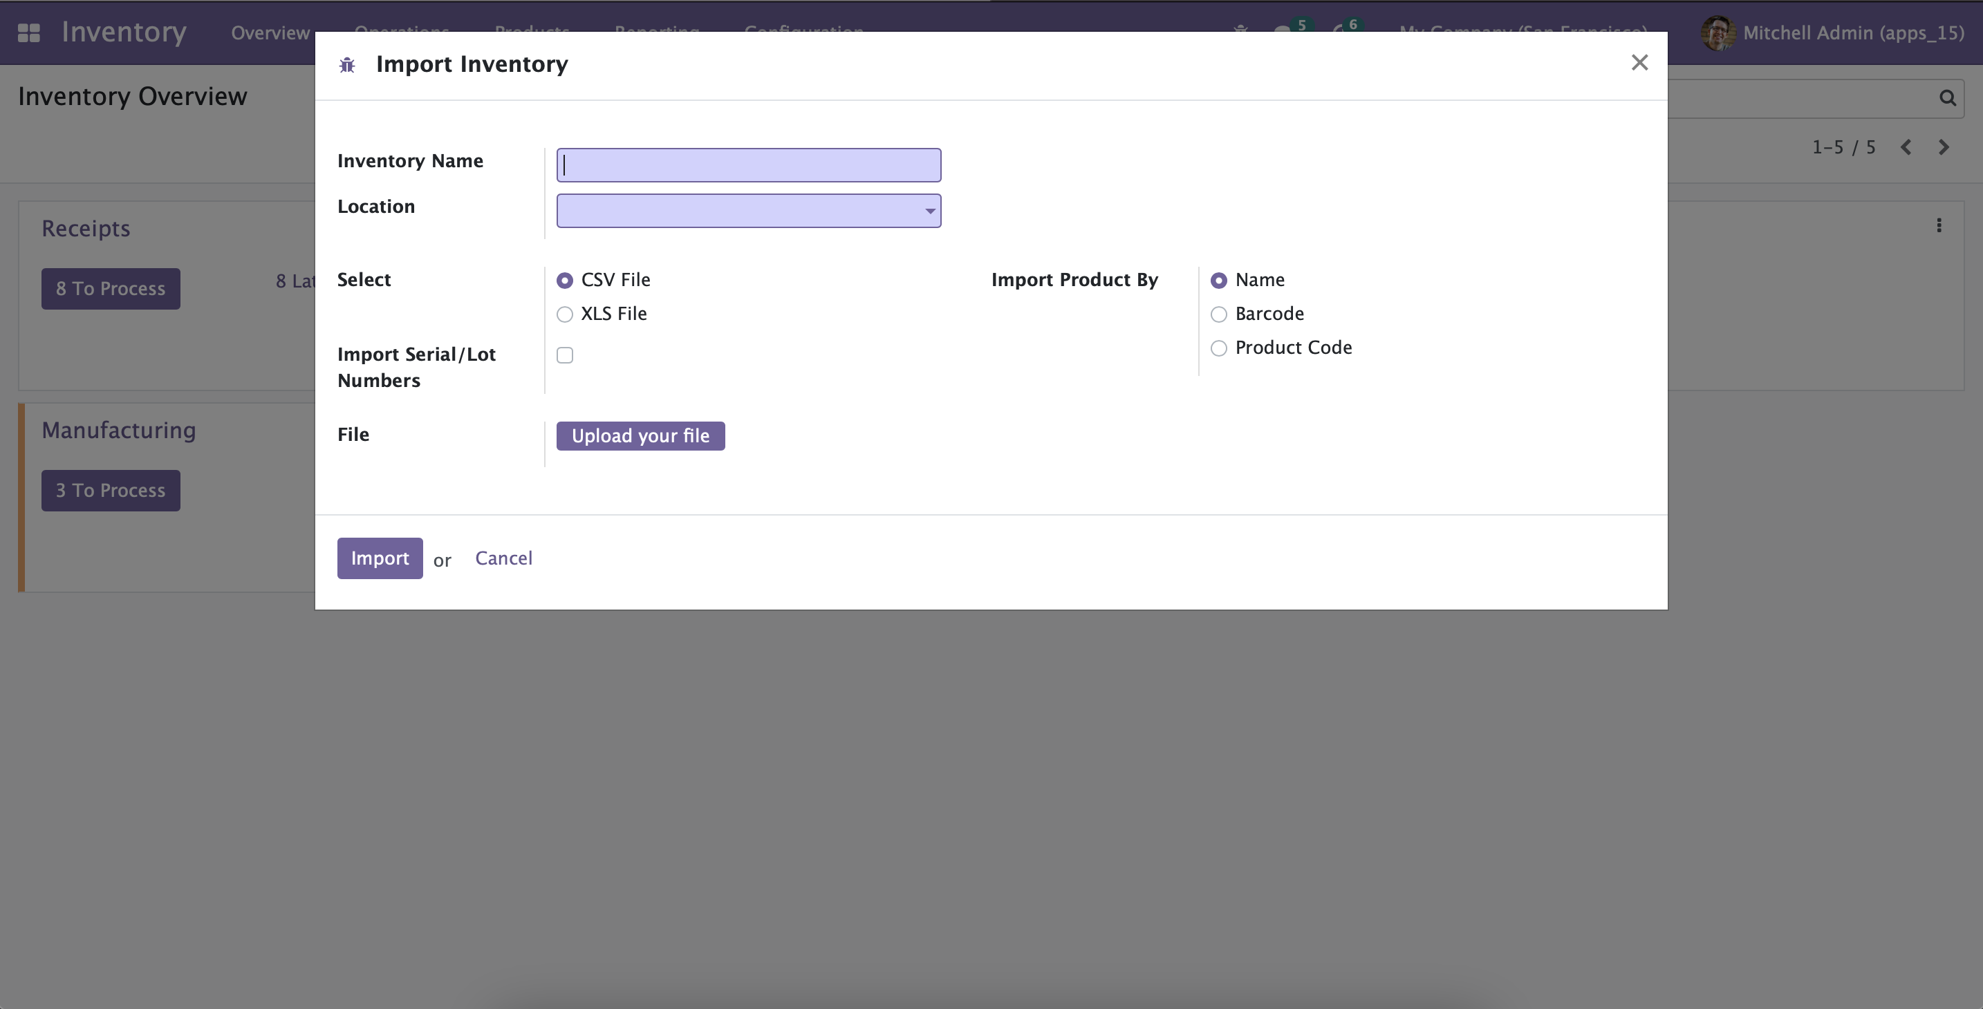Click the search magnifier icon
1983x1009 pixels.
tap(1947, 97)
